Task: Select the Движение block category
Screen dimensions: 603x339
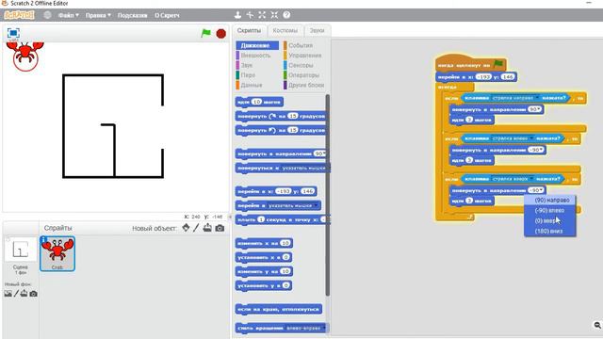Action: pyautogui.click(x=257, y=45)
